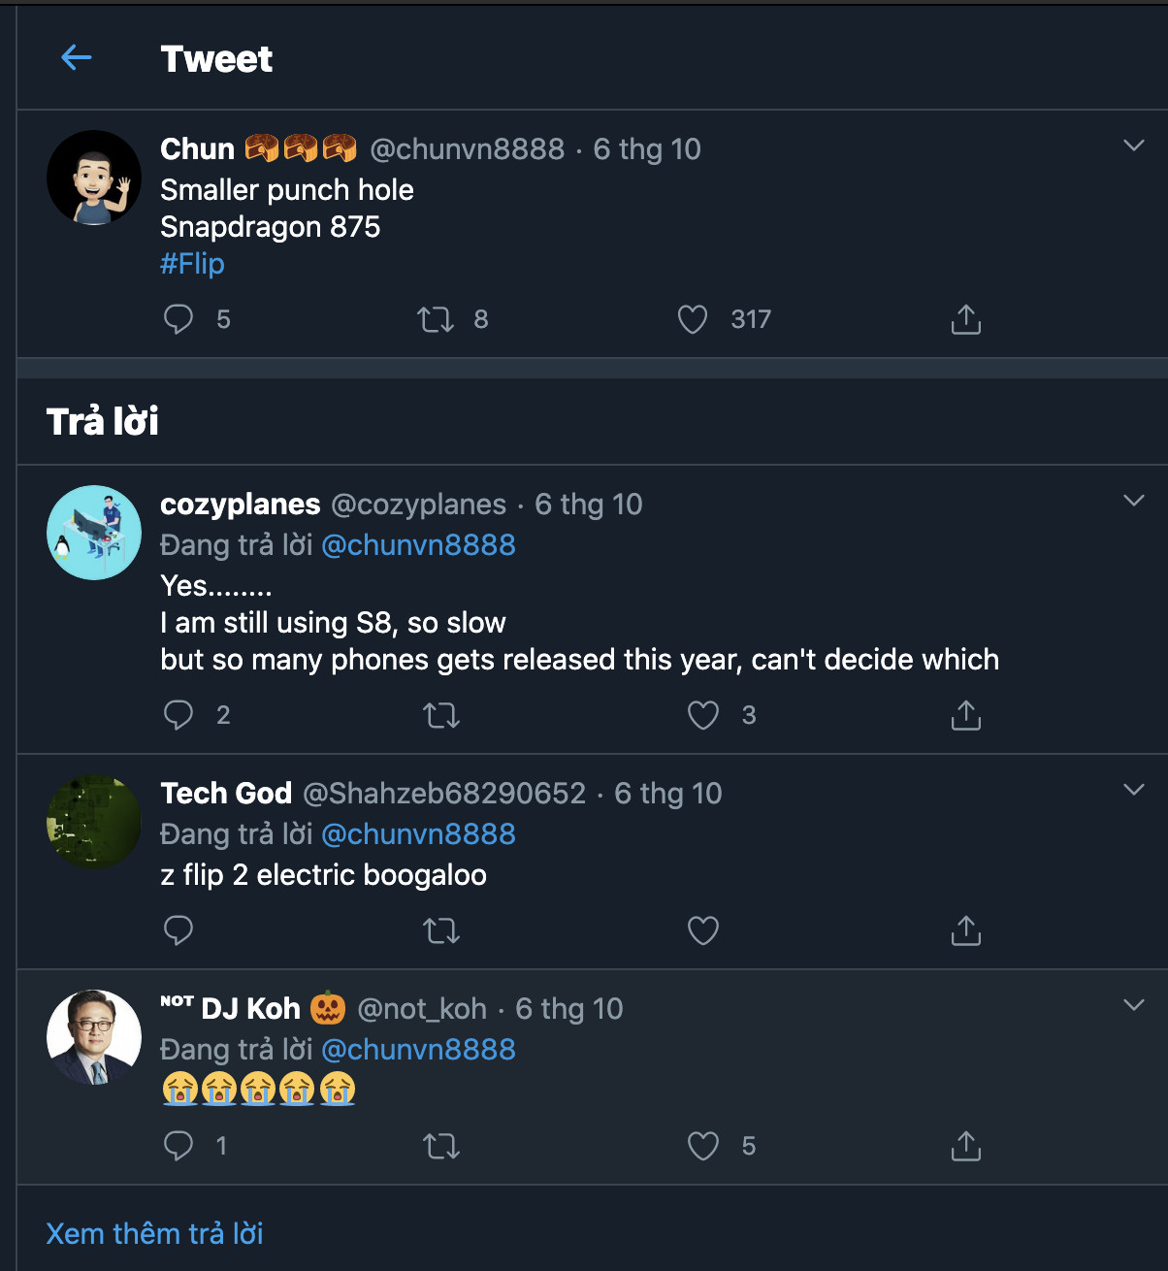Viewport: 1168px width, 1271px height.
Task: Share the DJ Koh reply
Action: coord(965,1146)
